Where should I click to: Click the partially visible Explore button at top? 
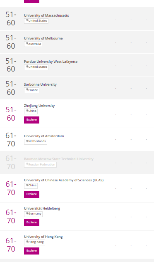31,1
